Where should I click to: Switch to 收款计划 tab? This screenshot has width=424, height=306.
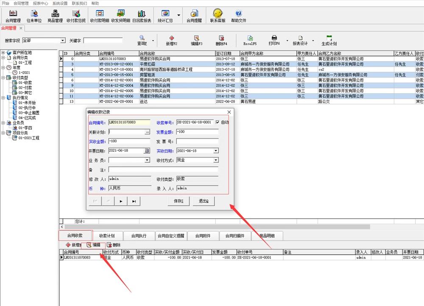point(107,236)
